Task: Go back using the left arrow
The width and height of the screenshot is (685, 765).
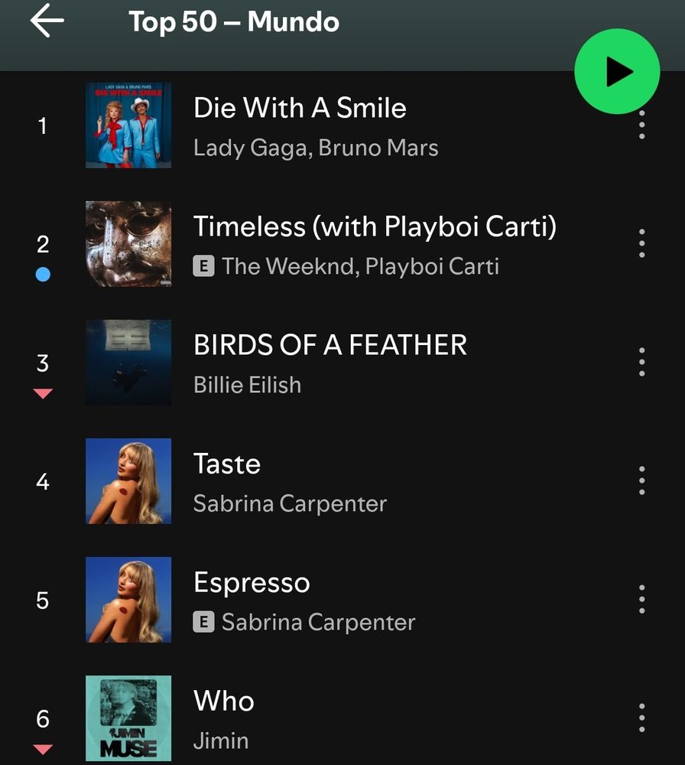Action: click(47, 21)
